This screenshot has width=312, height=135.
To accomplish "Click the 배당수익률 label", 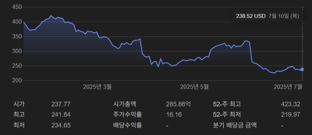I will point(128,125).
